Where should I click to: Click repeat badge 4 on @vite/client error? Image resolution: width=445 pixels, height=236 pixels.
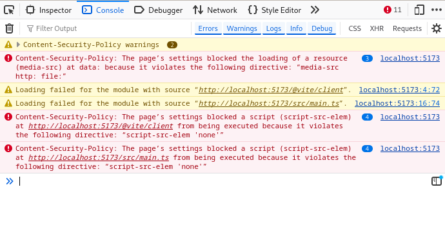pos(367,117)
